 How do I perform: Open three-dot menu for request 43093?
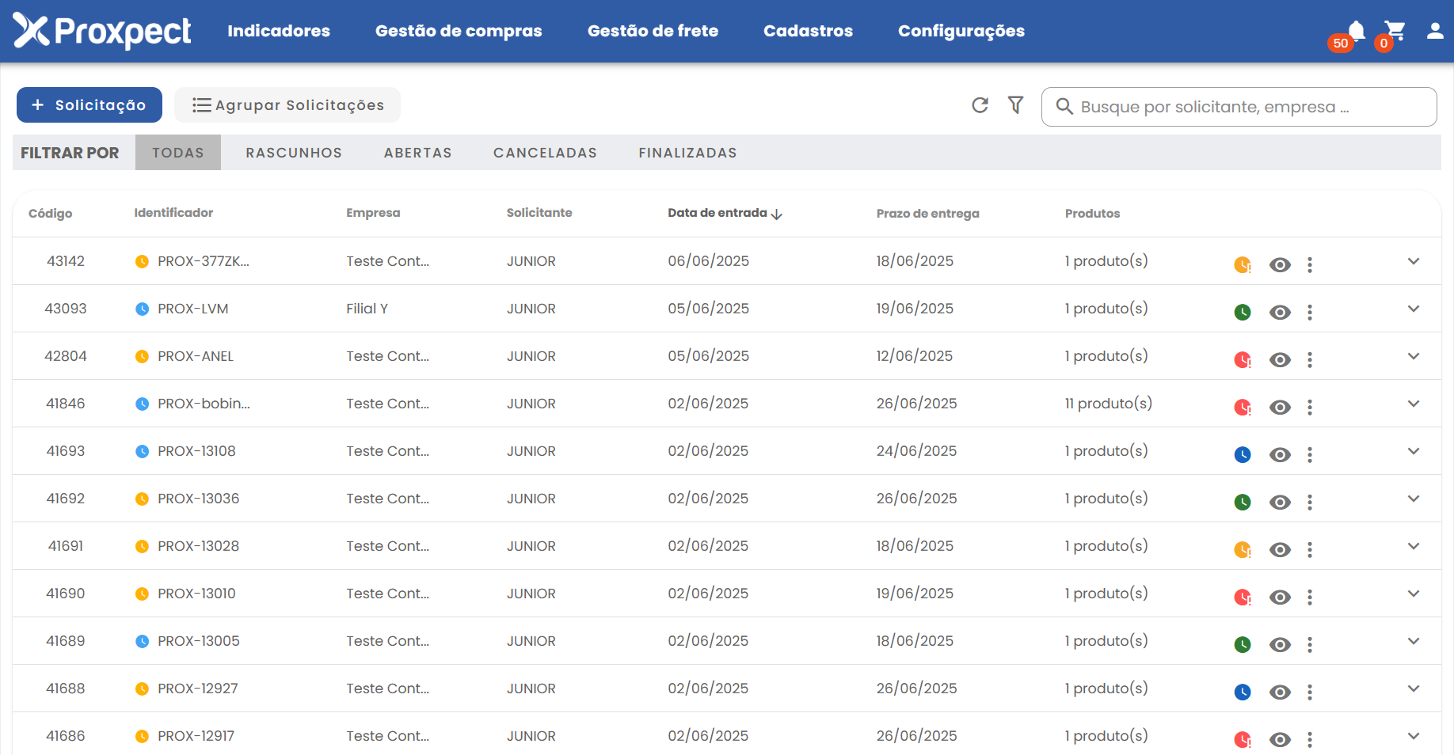(x=1310, y=313)
